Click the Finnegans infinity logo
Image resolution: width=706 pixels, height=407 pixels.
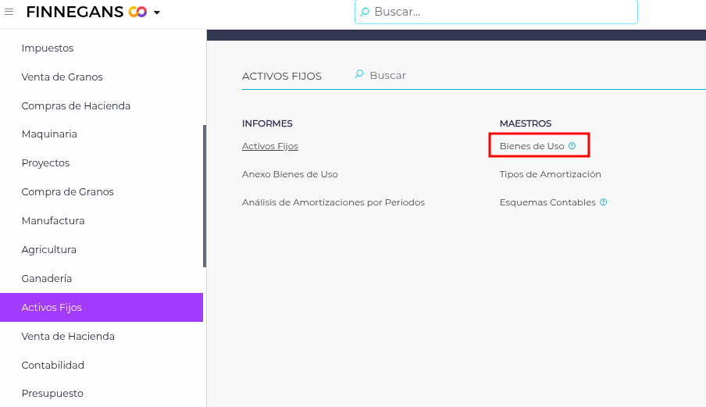(x=137, y=12)
